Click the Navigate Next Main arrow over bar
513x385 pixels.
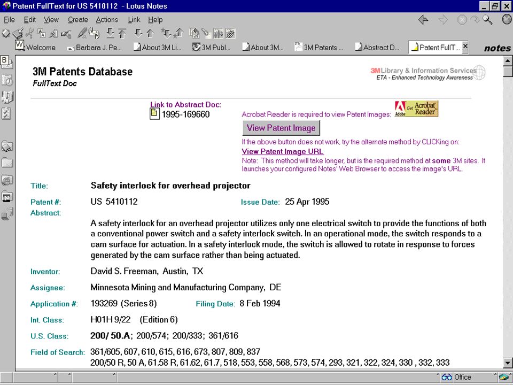(x=110, y=33)
